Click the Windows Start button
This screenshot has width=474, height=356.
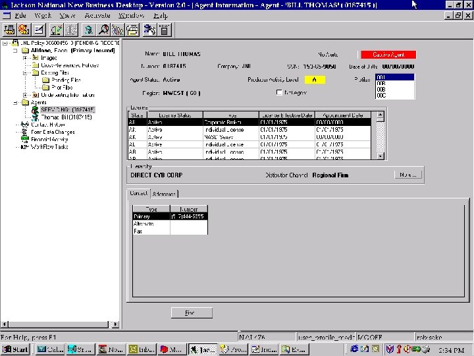(15, 349)
